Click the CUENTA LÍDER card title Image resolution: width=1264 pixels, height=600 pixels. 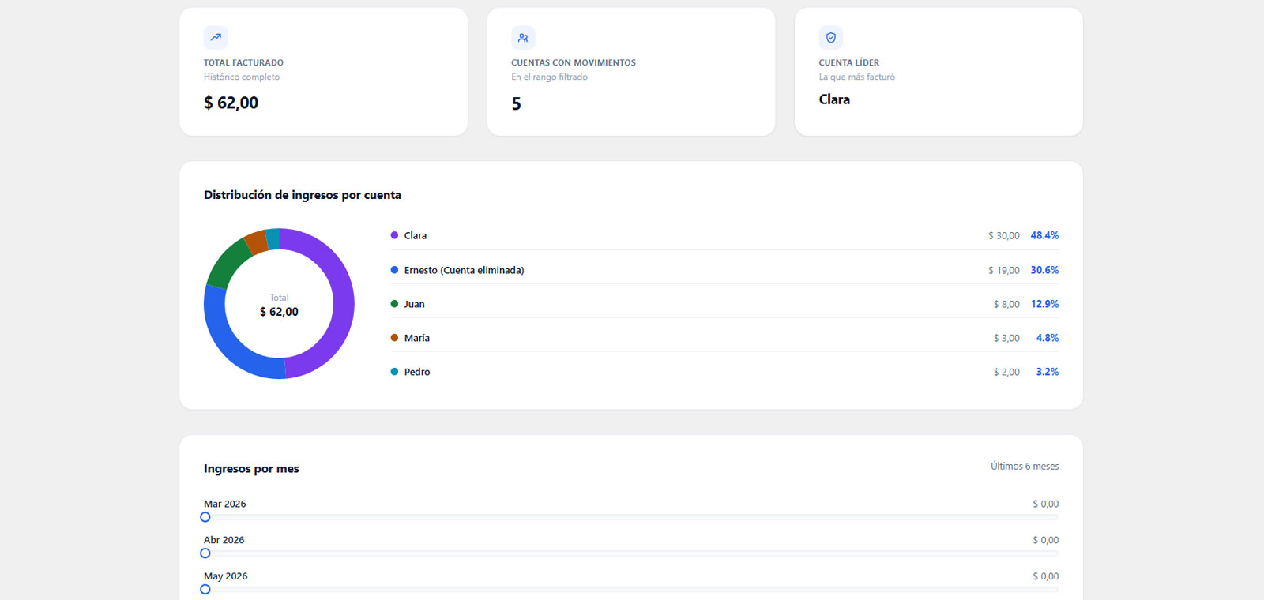[849, 62]
